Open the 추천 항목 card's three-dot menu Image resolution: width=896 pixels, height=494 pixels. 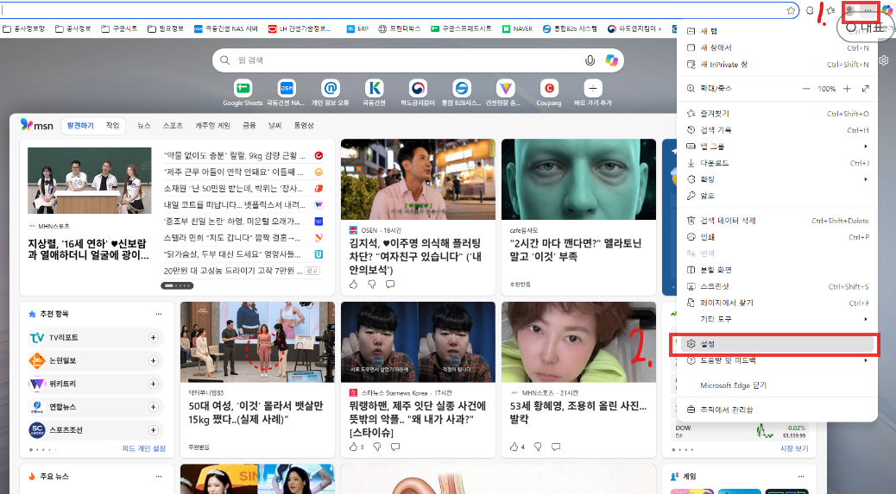[159, 314]
